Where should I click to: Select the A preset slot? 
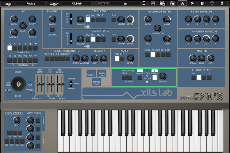pos(182,3)
